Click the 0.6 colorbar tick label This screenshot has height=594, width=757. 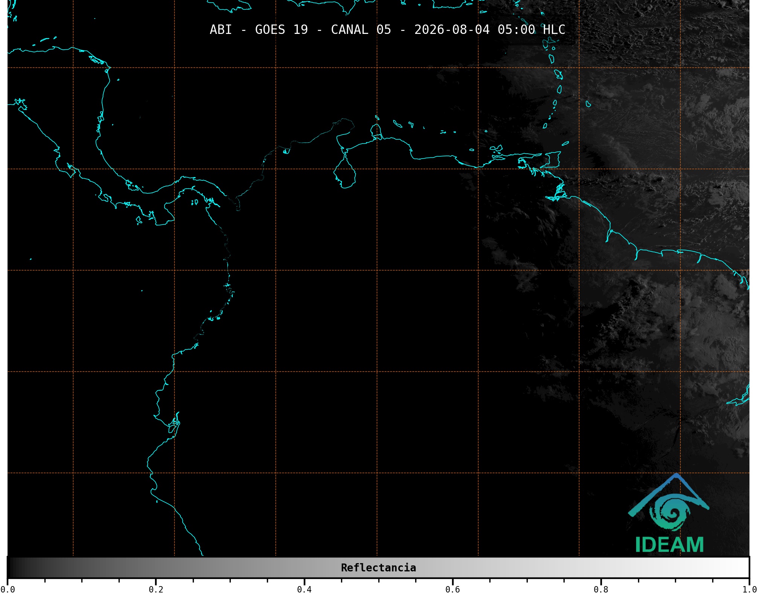tap(452, 589)
